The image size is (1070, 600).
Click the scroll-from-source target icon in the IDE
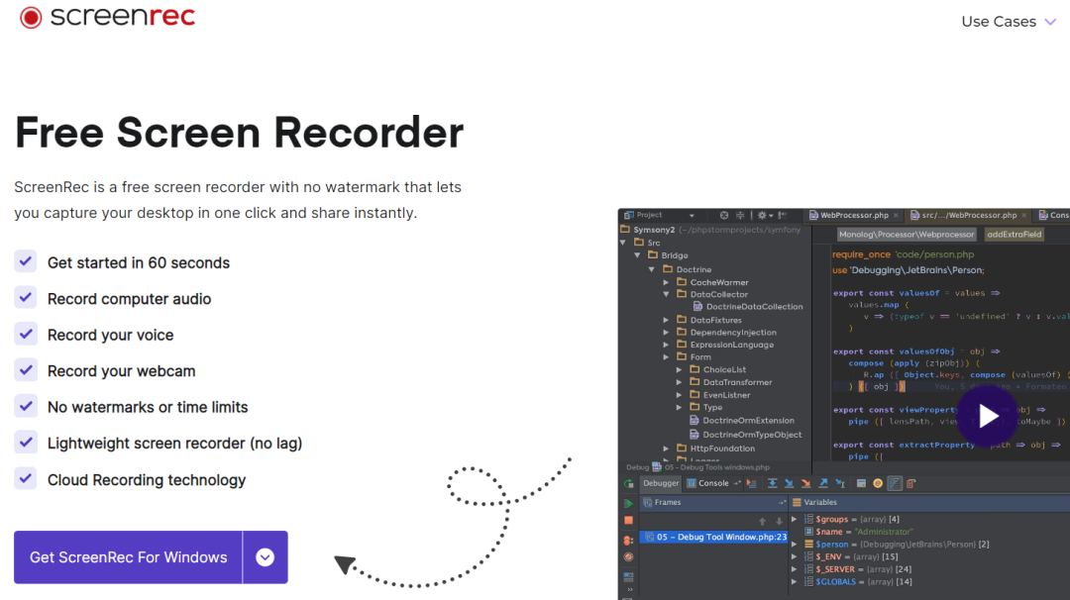[x=724, y=216]
